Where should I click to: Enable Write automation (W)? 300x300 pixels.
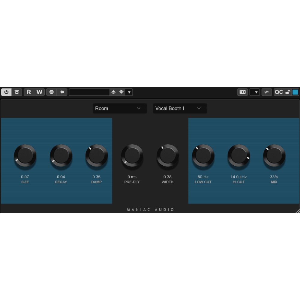(x=39, y=92)
